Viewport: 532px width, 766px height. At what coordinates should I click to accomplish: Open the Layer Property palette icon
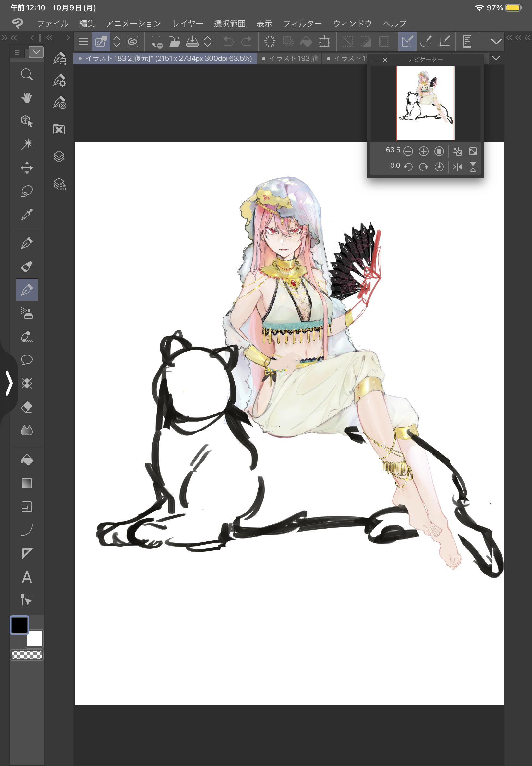pos(59,184)
